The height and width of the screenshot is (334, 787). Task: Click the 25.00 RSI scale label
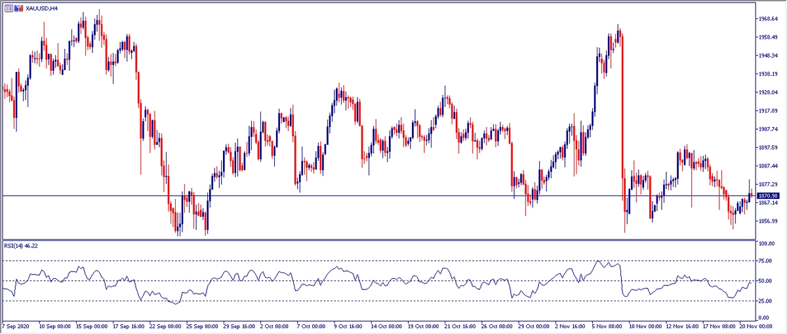(x=765, y=301)
